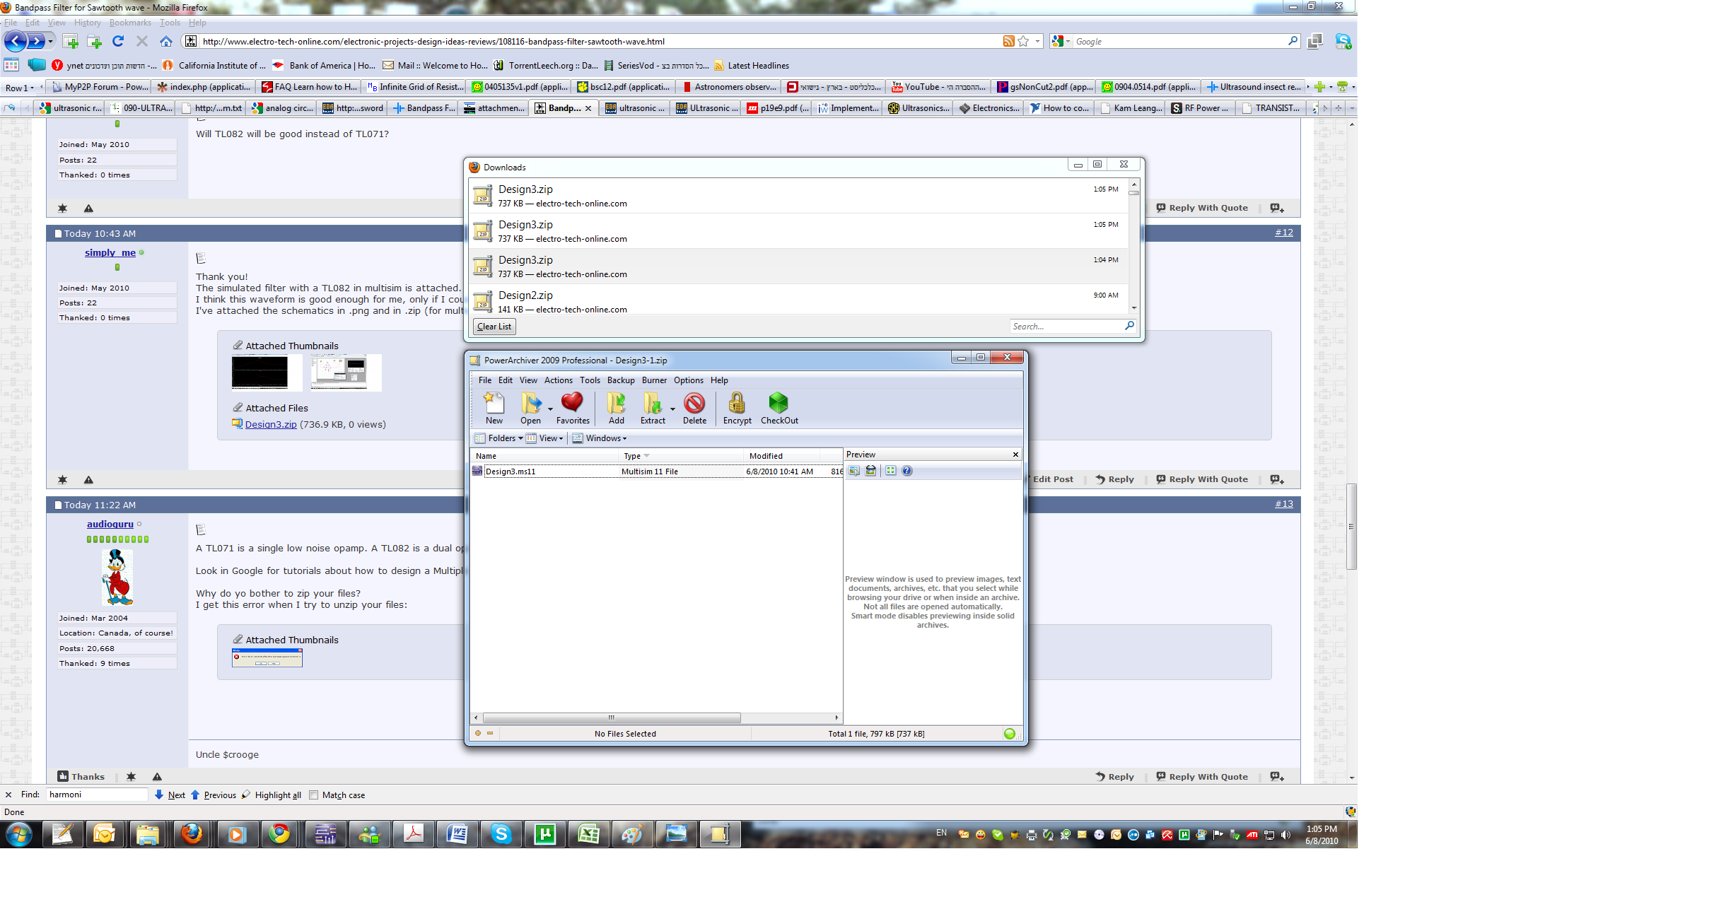Click the Open archive icon in PowerArchiver
The height and width of the screenshot is (914, 1726).
coord(530,409)
